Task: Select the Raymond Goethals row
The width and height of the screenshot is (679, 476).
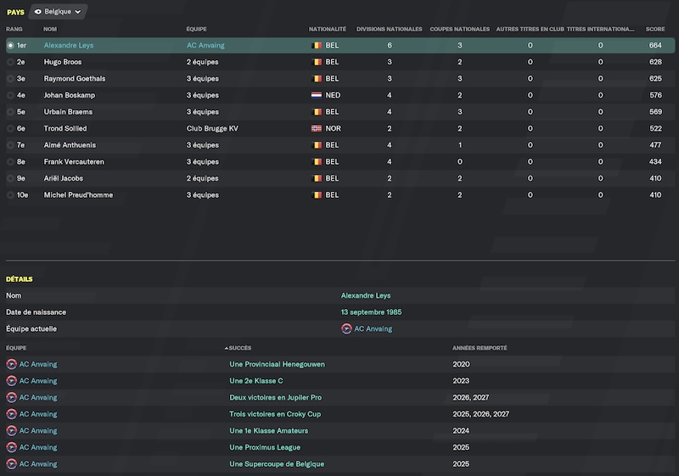Action: tap(340, 79)
